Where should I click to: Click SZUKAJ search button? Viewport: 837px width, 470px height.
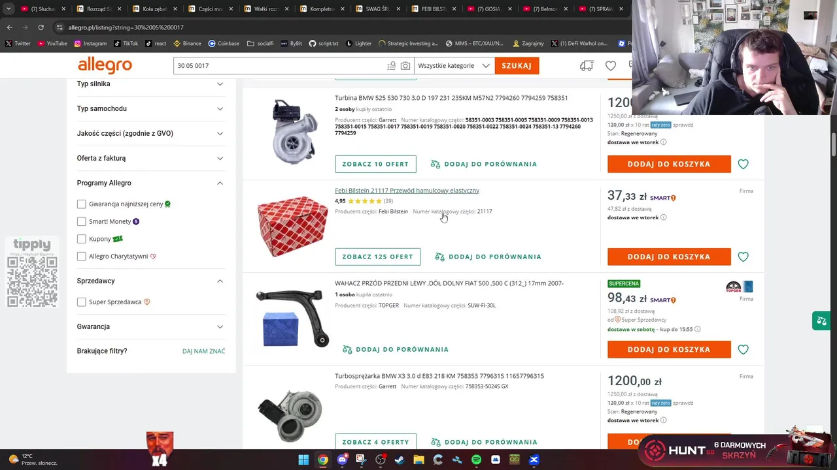point(517,66)
